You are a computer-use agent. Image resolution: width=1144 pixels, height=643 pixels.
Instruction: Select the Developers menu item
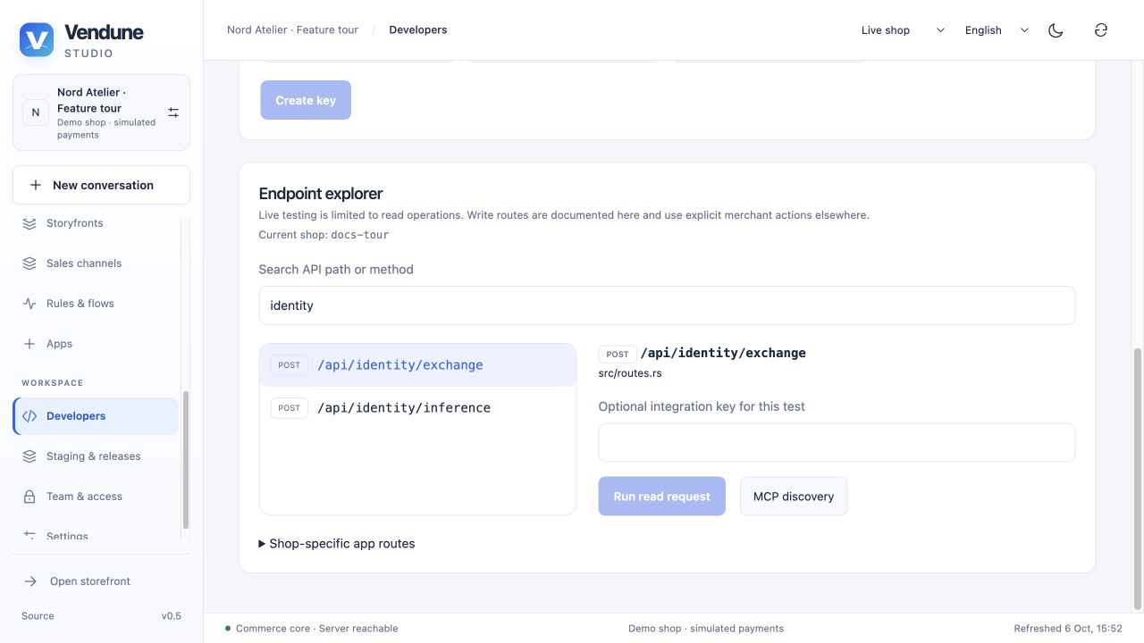point(96,416)
